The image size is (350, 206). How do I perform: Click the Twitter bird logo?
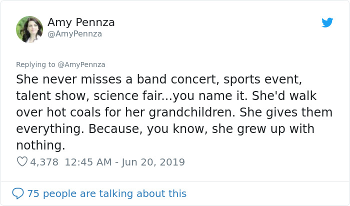pos(327,22)
